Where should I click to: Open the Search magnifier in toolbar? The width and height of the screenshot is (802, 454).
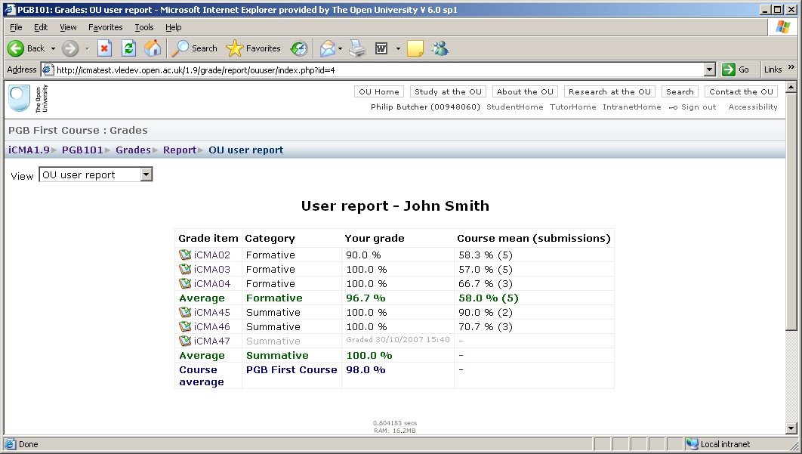point(180,48)
